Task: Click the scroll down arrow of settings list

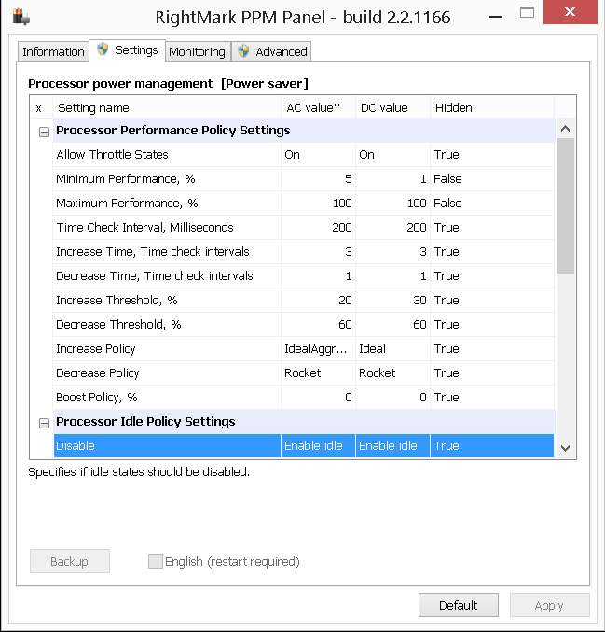Action: coord(565,448)
